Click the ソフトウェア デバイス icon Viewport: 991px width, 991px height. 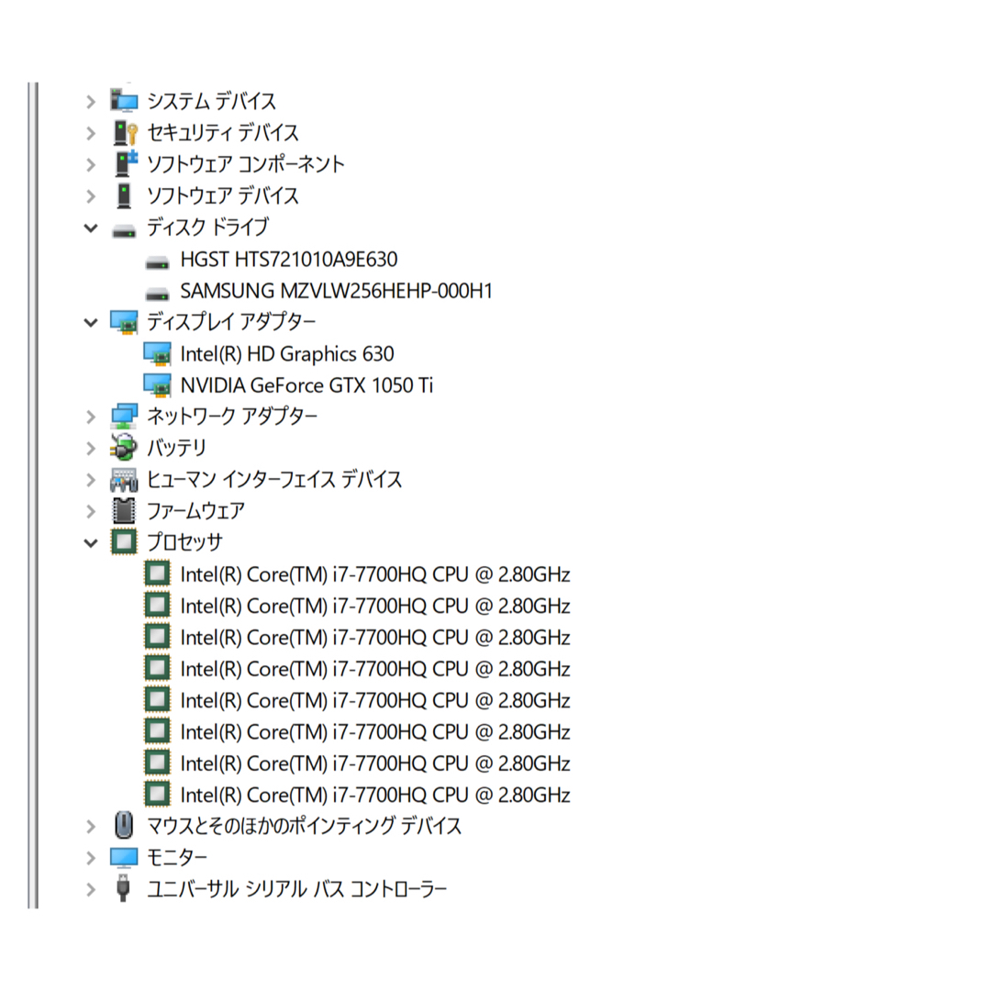click(125, 195)
